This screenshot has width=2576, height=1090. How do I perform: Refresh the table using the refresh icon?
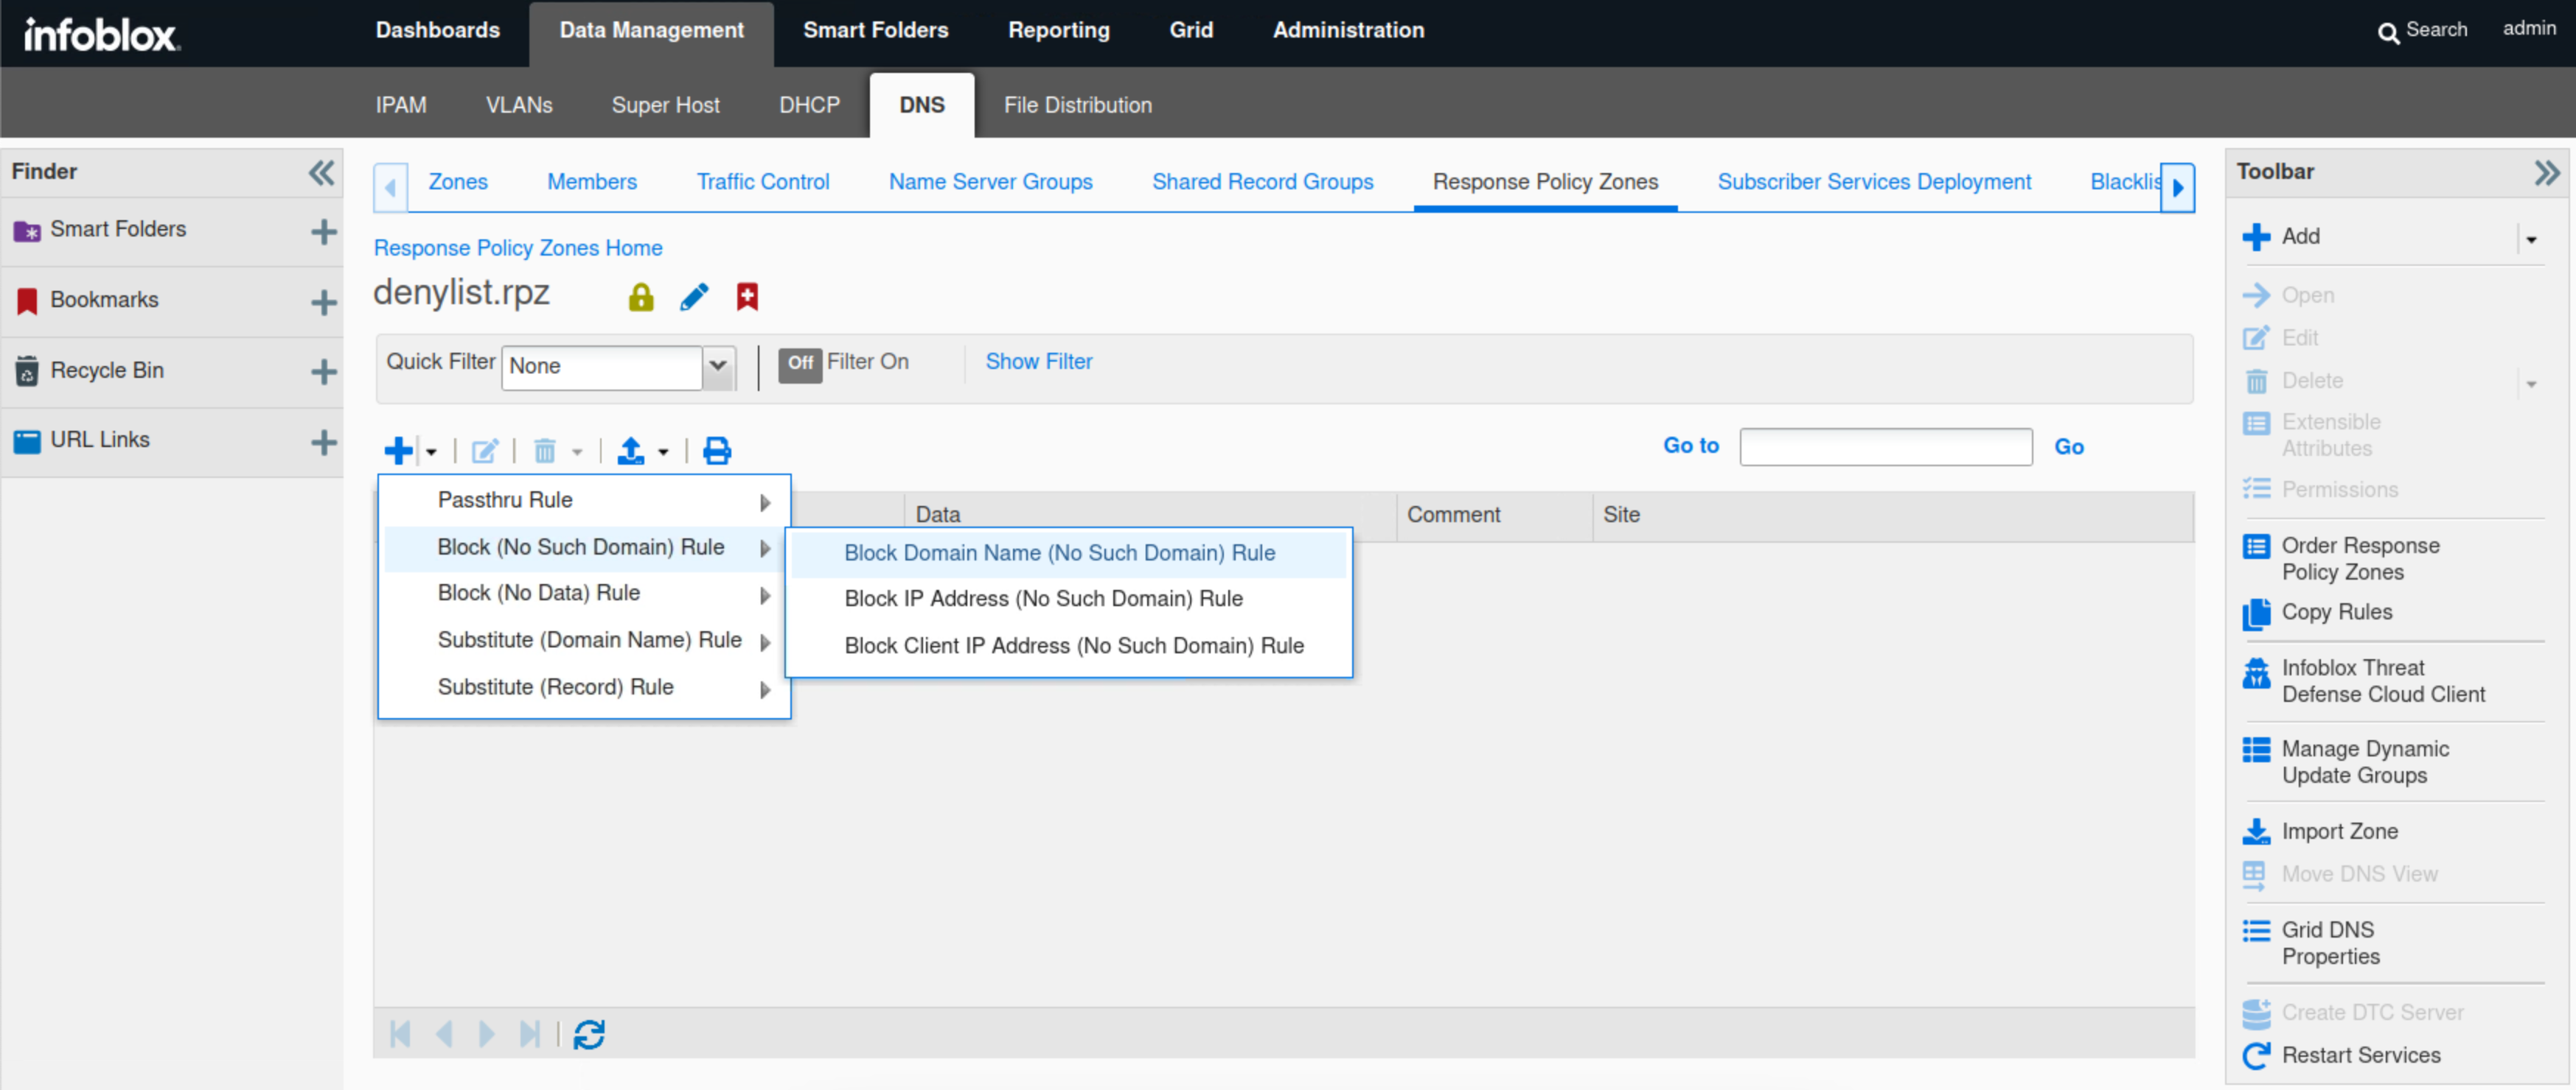click(589, 1034)
